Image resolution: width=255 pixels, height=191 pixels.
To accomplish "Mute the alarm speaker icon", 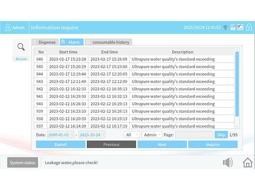I will 228,162.
